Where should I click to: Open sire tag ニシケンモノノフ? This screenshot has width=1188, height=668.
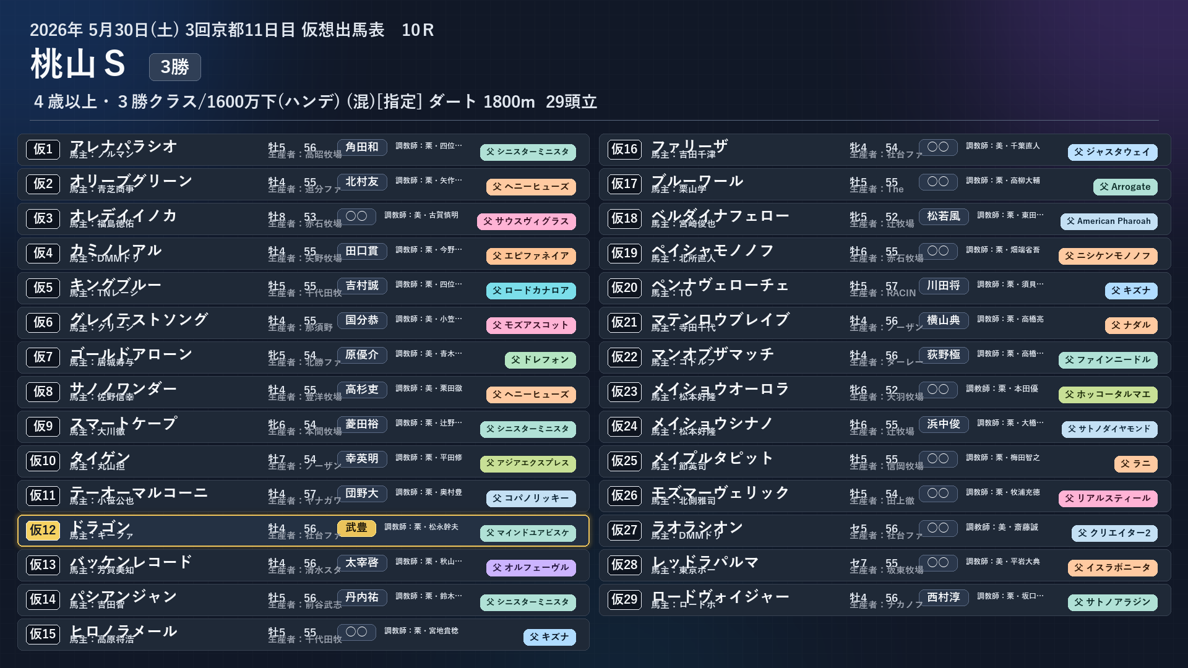1108,256
